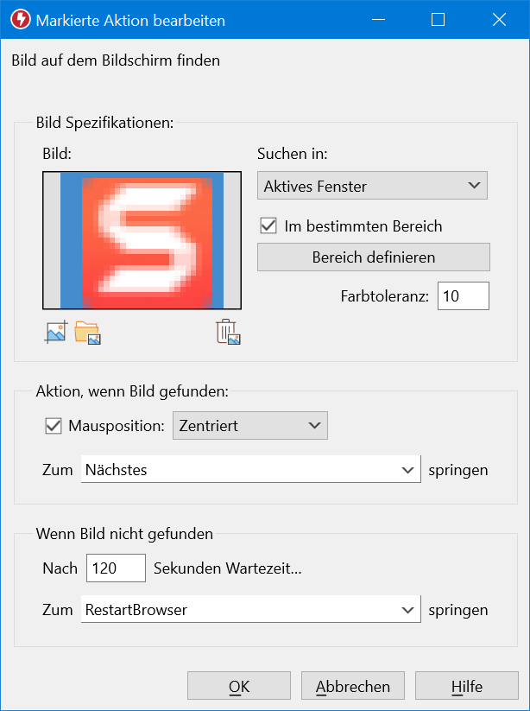The image size is (530, 711).
Task: Open image from folder icon
Action: (x=87, y=332)
